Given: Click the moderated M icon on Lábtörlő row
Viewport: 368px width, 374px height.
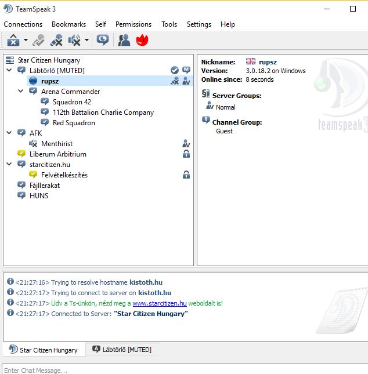Looking at the screenshot, I should coord(186,70).
